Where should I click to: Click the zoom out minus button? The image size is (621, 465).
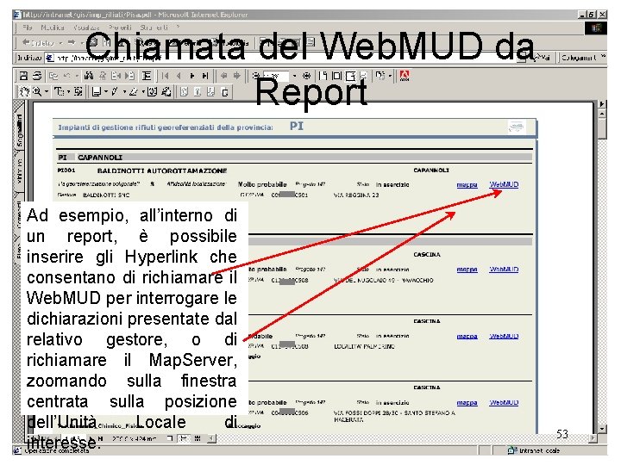pos(256,76)
